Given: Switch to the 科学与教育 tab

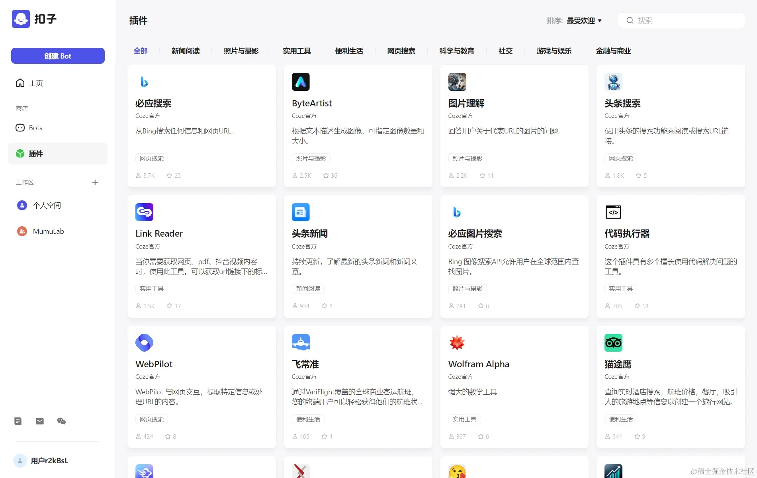Looking at the screenshot, I should click(457, 51).
